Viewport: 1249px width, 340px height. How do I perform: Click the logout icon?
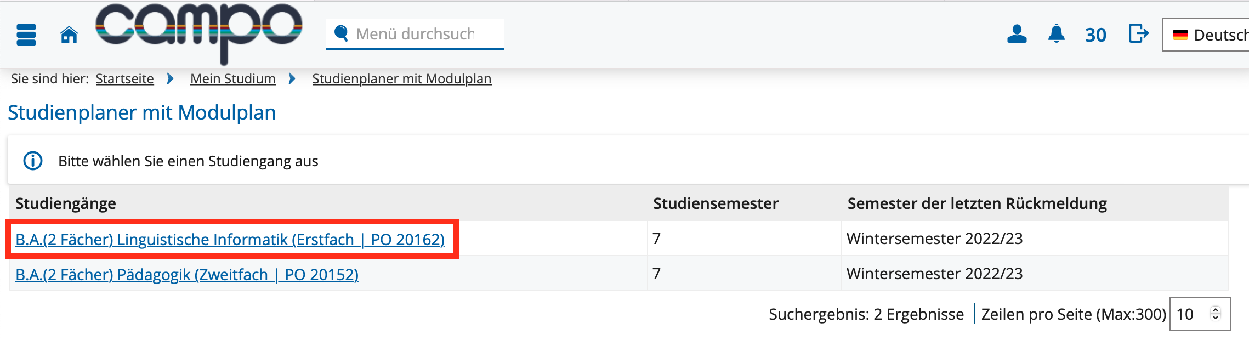(x=1138, y=33)
